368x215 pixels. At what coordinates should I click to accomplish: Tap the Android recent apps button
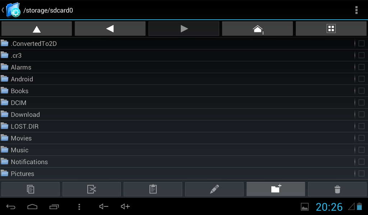click(54, 206)
